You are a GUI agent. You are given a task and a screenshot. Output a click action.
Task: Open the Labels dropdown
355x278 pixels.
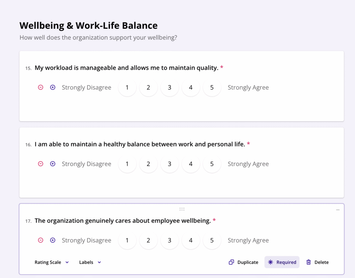pos(90,262)
